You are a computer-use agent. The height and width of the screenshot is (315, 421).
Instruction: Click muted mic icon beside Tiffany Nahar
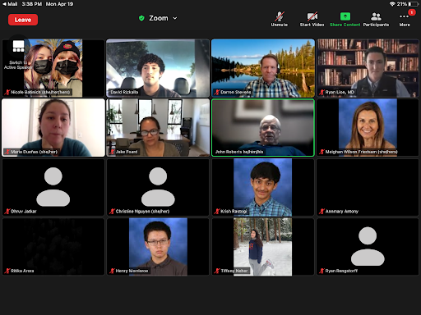coord(217,271)
